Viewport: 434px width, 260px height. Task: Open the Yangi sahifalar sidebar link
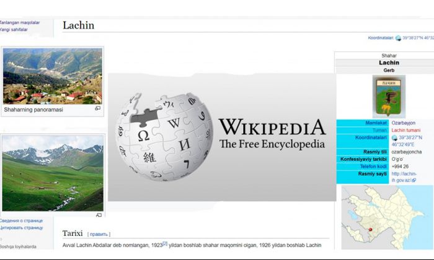pyautogui.click(x=14, y=30)
